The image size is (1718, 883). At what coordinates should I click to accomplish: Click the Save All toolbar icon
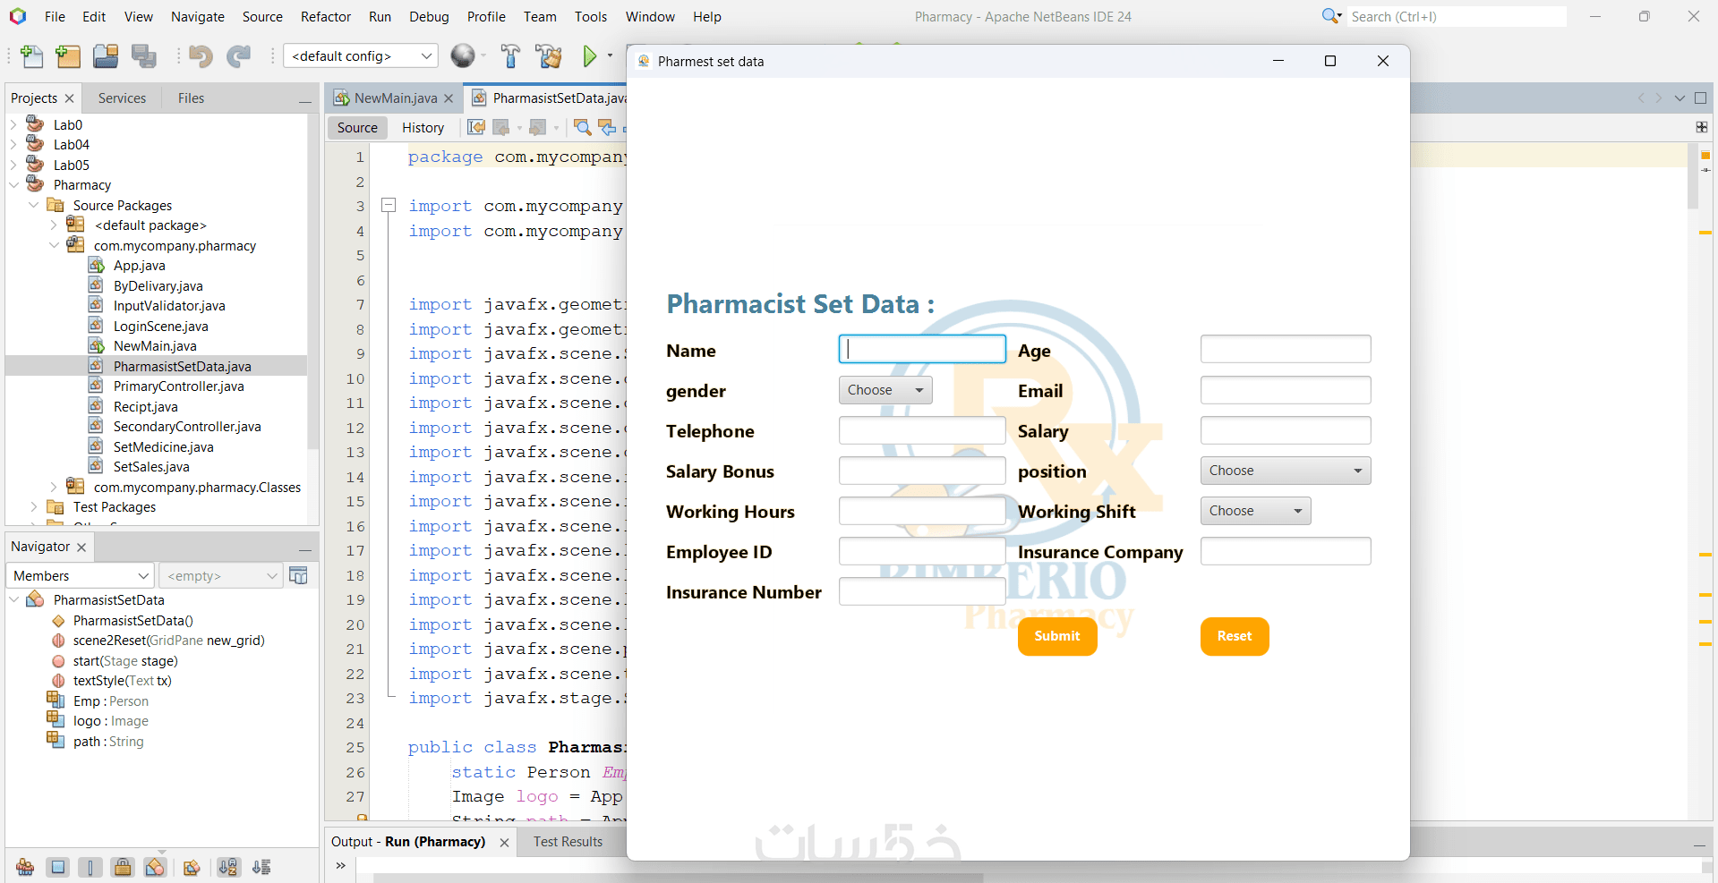tap(143, 56)
